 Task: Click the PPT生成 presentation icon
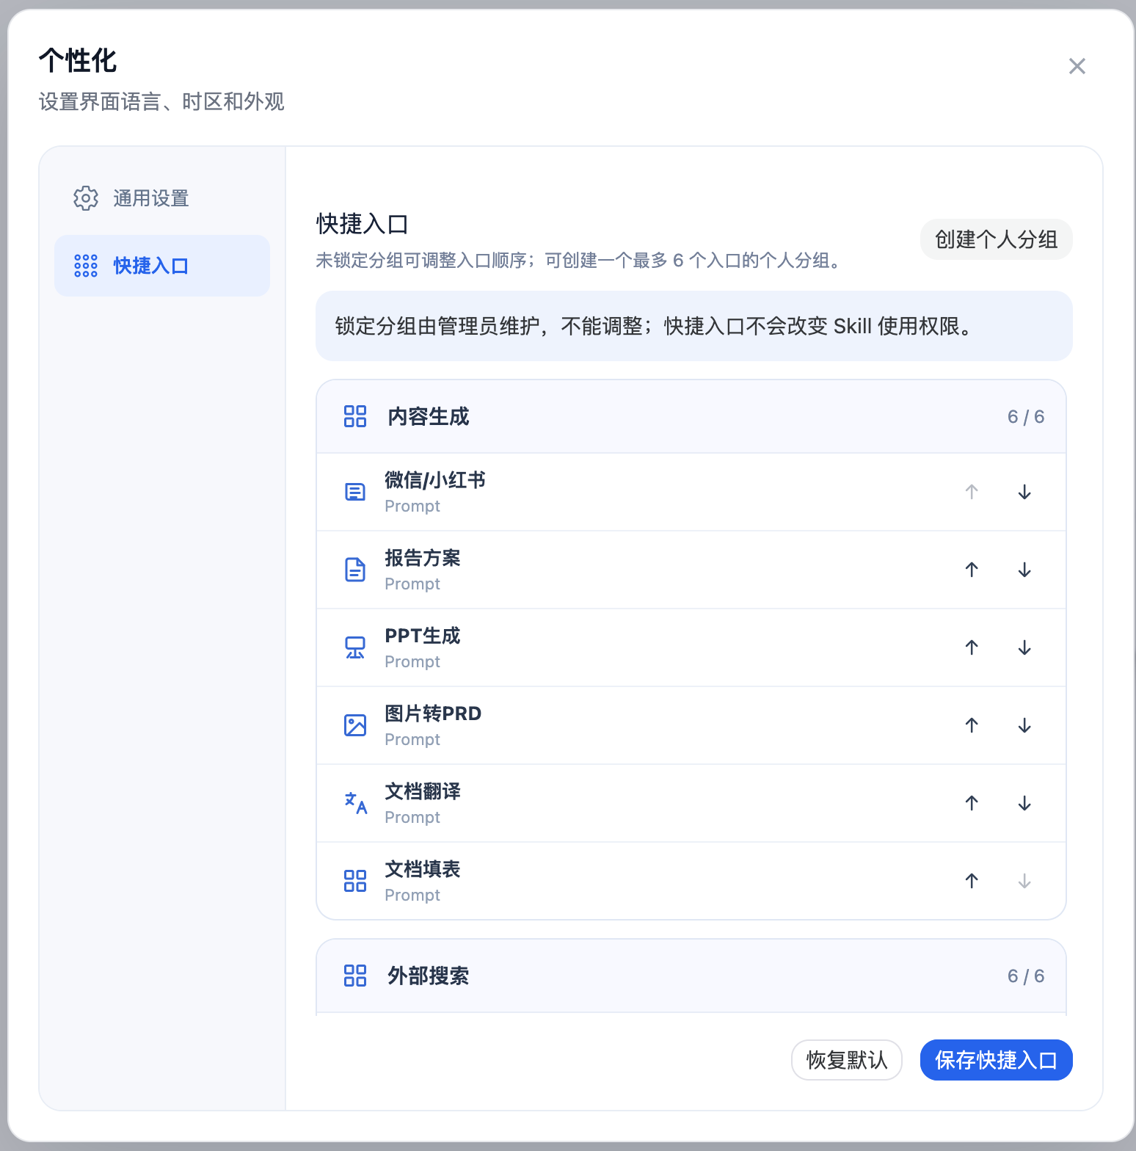(355, 647)
